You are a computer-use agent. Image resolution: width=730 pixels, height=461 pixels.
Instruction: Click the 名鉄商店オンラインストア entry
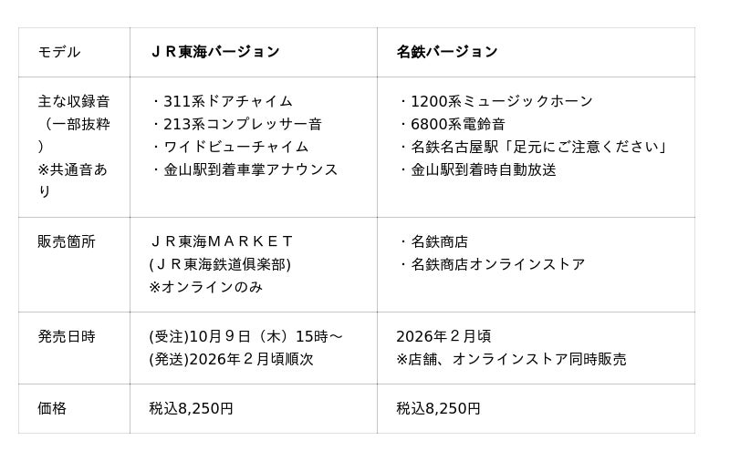pyautogui.click(x=491, y=264)
